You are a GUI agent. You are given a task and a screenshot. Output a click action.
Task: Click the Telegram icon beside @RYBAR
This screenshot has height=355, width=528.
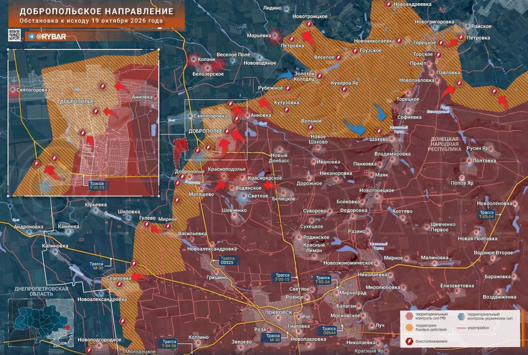point(32,36)
